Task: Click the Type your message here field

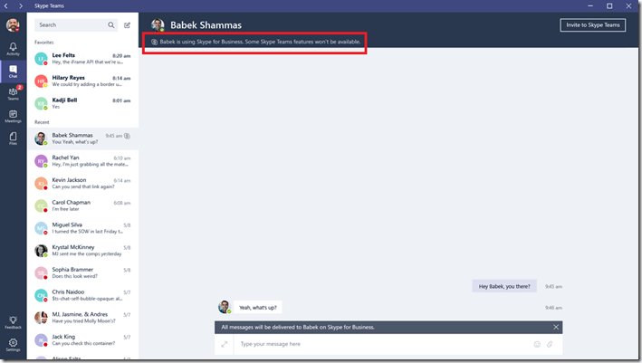Action: pyautogui.click(x=383, y=344)
